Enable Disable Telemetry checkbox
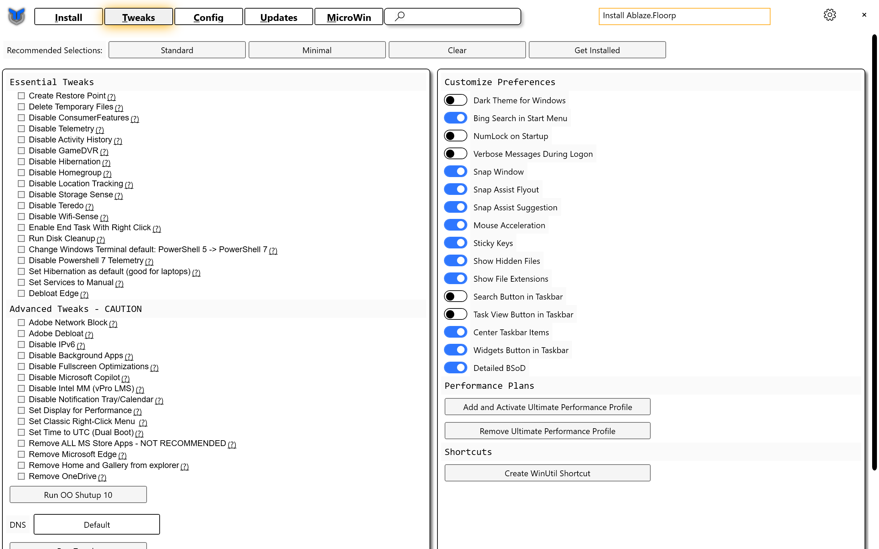Viewport: 879px width, 549px height. 22,128
